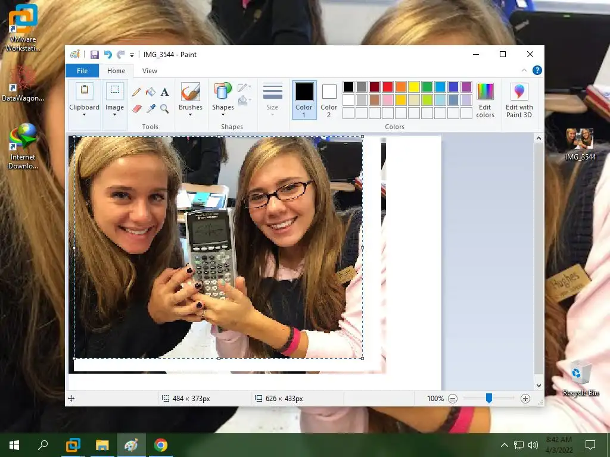The image size is (610, 457).
Task: Click the taskbar clock and date
Action: pos(559,445)
